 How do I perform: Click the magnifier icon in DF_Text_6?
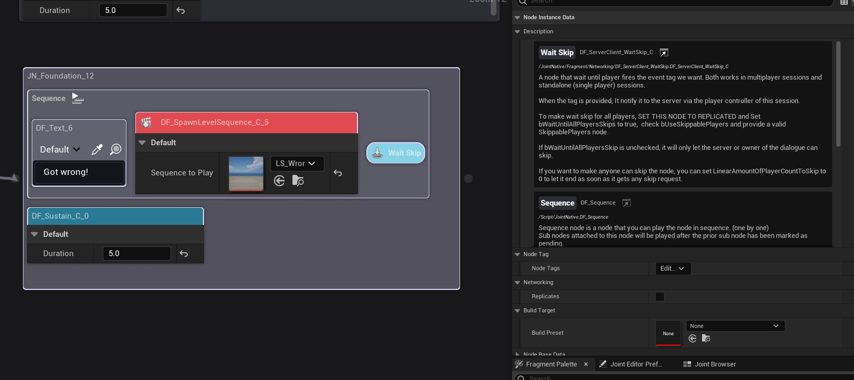pyautogui.click(x=116, y=149)
